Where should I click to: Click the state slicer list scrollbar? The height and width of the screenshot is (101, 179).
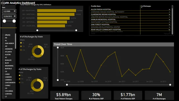tap(16, 41)
